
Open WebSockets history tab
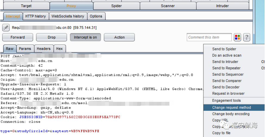[68, 16]
